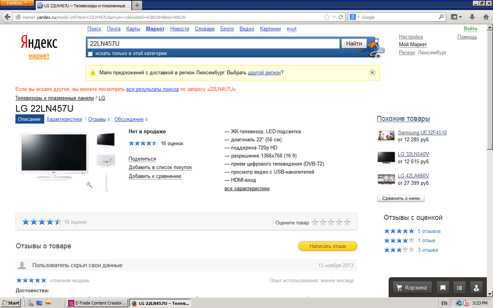Open the Отзывы tab
Image resolution: width=493 pixels, height=308 pixels.
(x=97, y=119)
